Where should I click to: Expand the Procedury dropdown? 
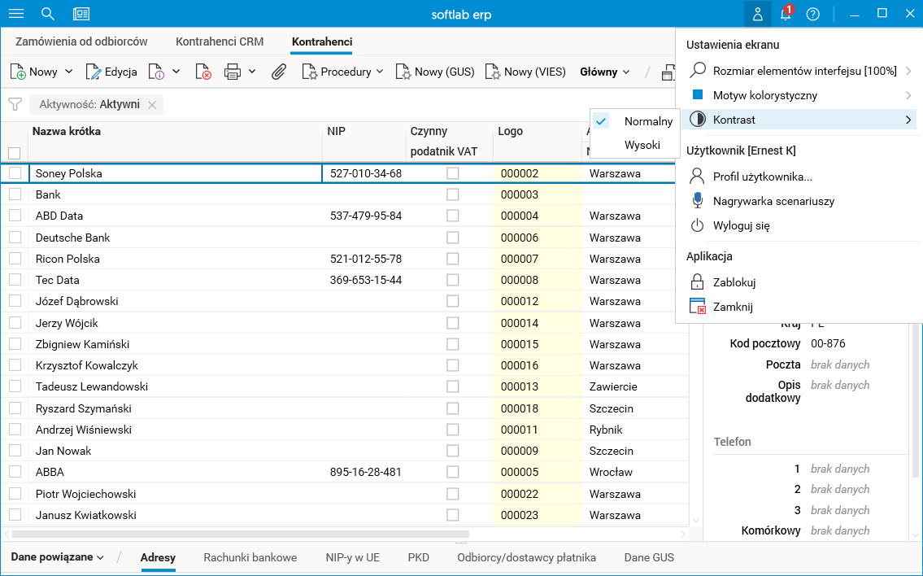tap(344, 72)
